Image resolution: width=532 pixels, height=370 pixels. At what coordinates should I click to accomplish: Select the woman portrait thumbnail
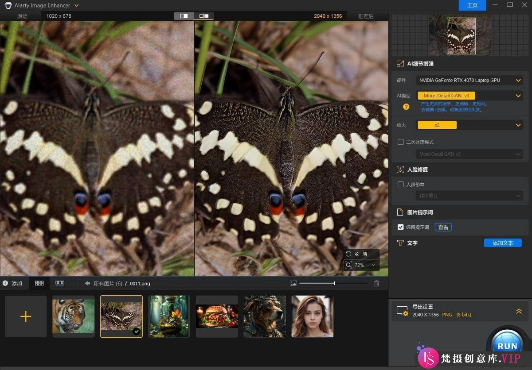click(x=313, y=316)
